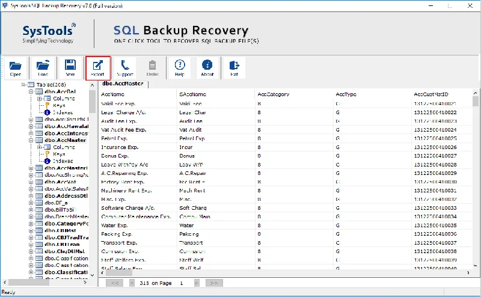This screenshot has width=481, height=297.
Task: Switch to the dbo.AccMaster data tab
Action: pyautogui.click(x=123, y=84)
